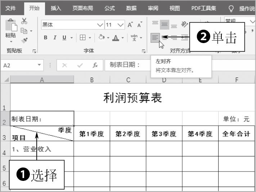Image resolution: width=256 pixels, height=192 pixels.
Task: Apply cell borders with borders icon
Action: [82, 38]
